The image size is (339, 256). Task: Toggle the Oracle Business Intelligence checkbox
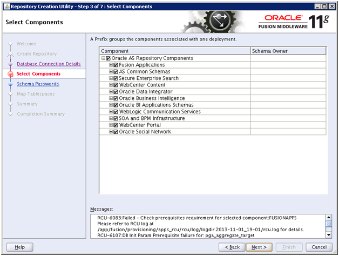coord(116,98)
